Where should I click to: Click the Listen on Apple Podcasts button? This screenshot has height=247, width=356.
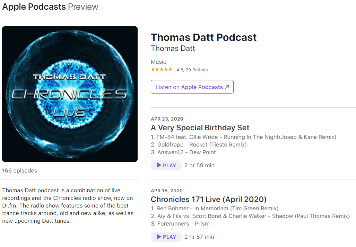192,87
